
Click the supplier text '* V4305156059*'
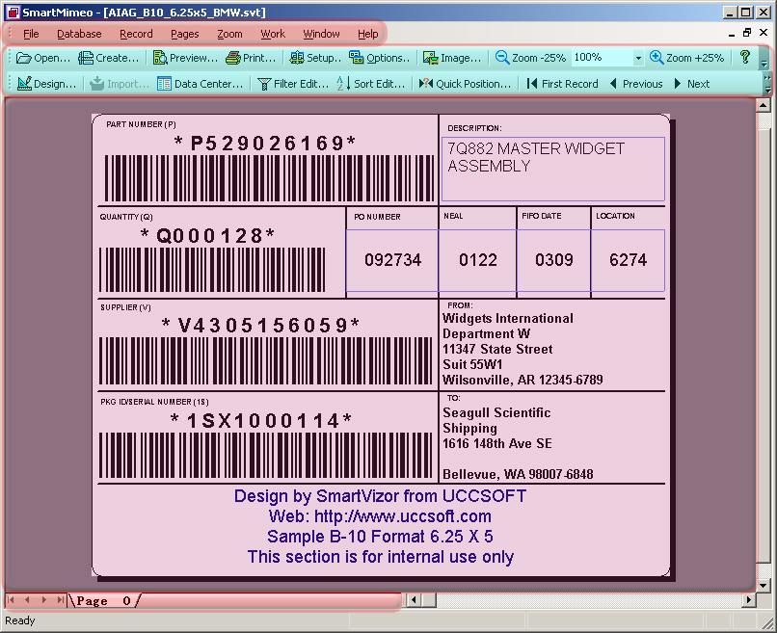[x=260, y=326]
